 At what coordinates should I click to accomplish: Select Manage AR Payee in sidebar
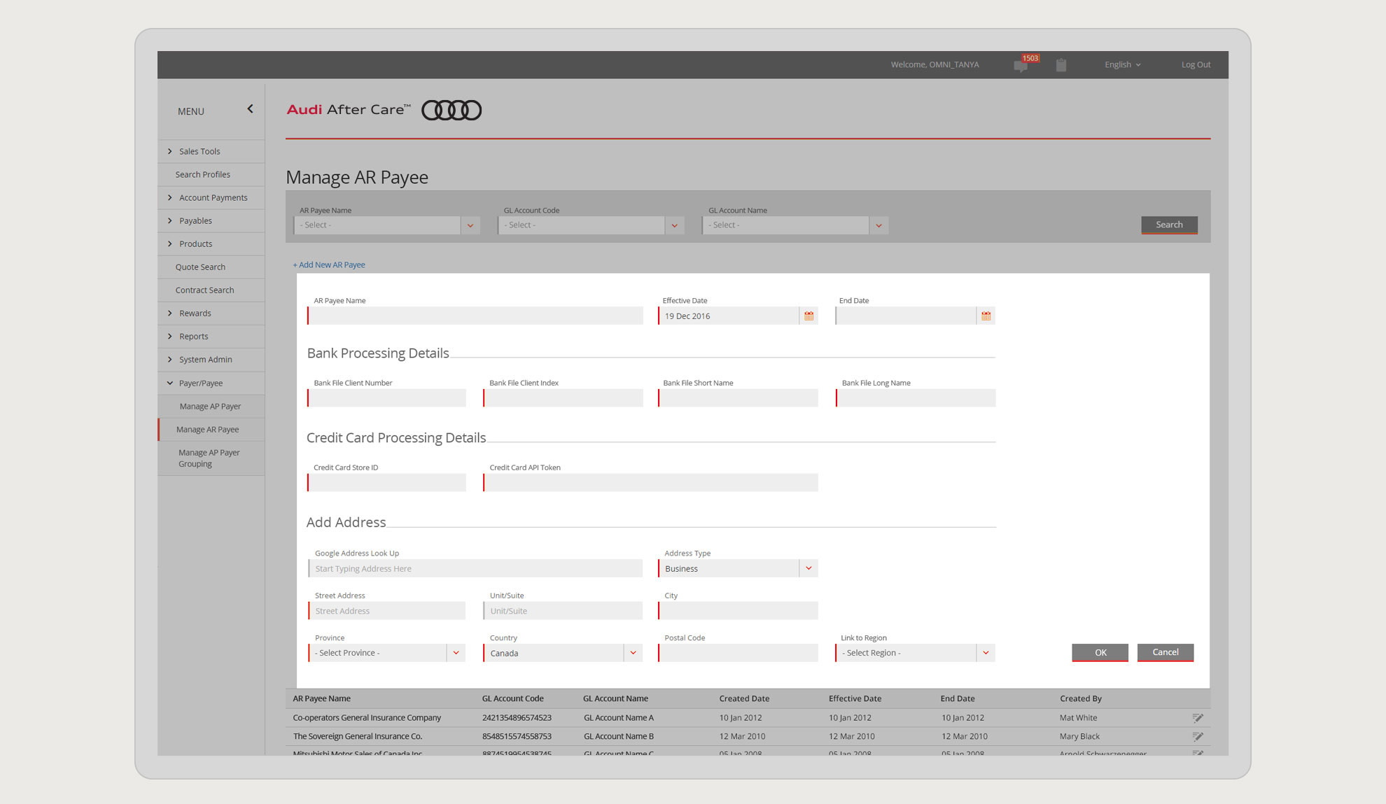(x=211, y=430)
